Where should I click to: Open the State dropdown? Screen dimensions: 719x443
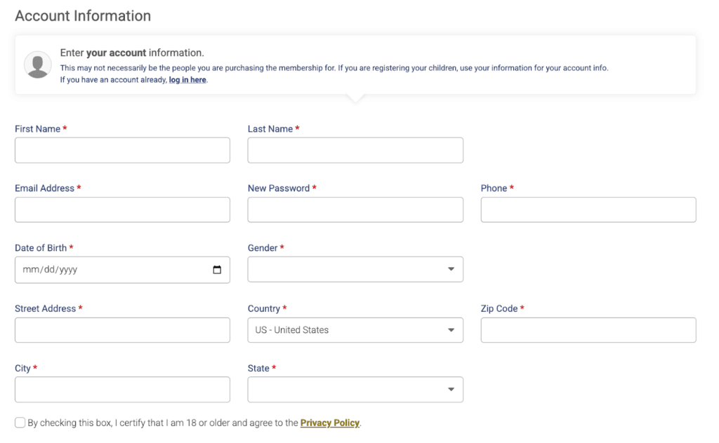(x=355, y=390)
